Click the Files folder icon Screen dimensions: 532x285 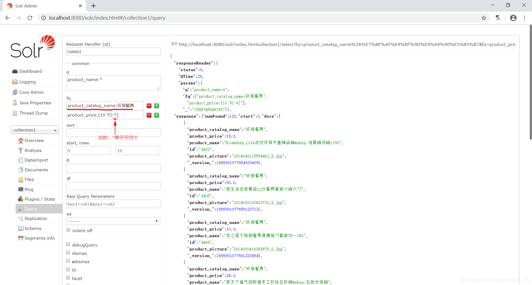(x=21, y=180)
